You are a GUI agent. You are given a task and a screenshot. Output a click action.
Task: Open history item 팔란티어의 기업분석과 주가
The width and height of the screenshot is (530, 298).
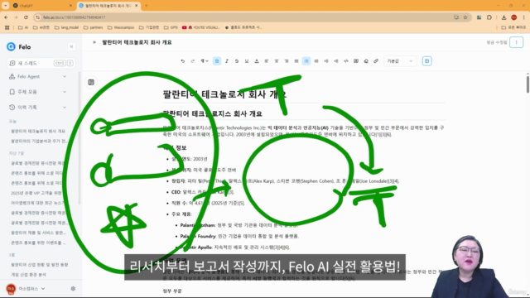[x=38, y=141]
